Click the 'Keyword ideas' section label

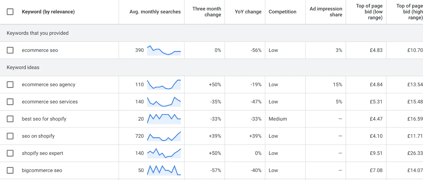(23, 67)
